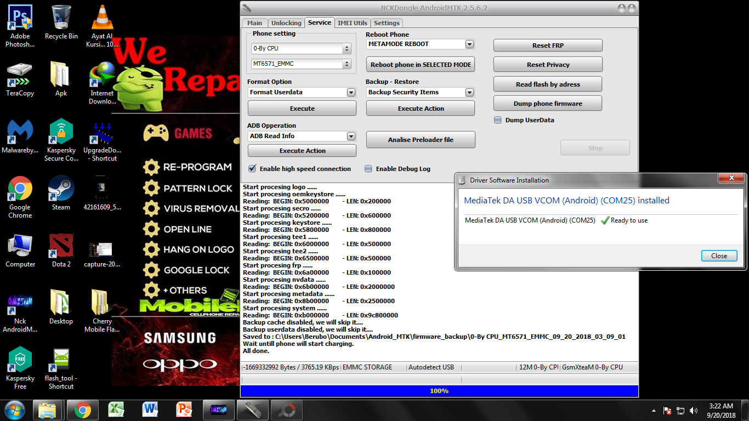Open Adobe Photoshop desktop shortcut
The height and width of the screenshot is (421, 749).
20,26
